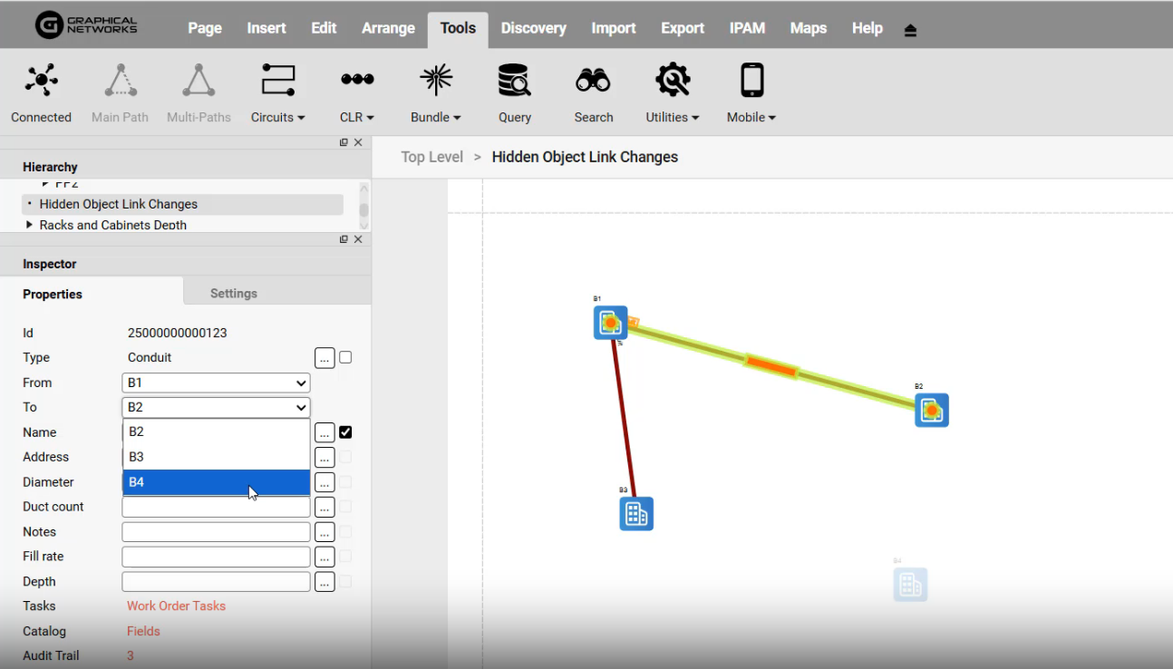Open the Maps menu
This screenshot has height=669, width=1173.
pyautogui.click(x=809, y=28)
